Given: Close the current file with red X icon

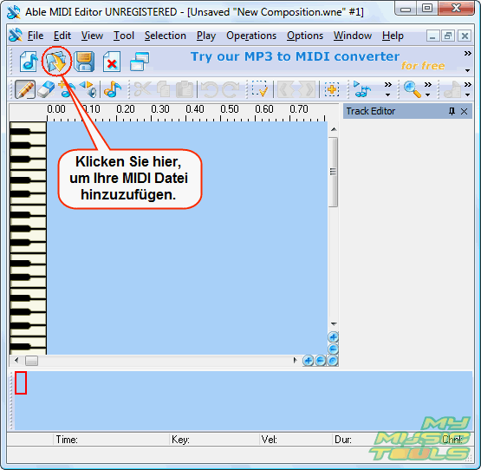Looking at the screenshot, I should click(112, 62).
